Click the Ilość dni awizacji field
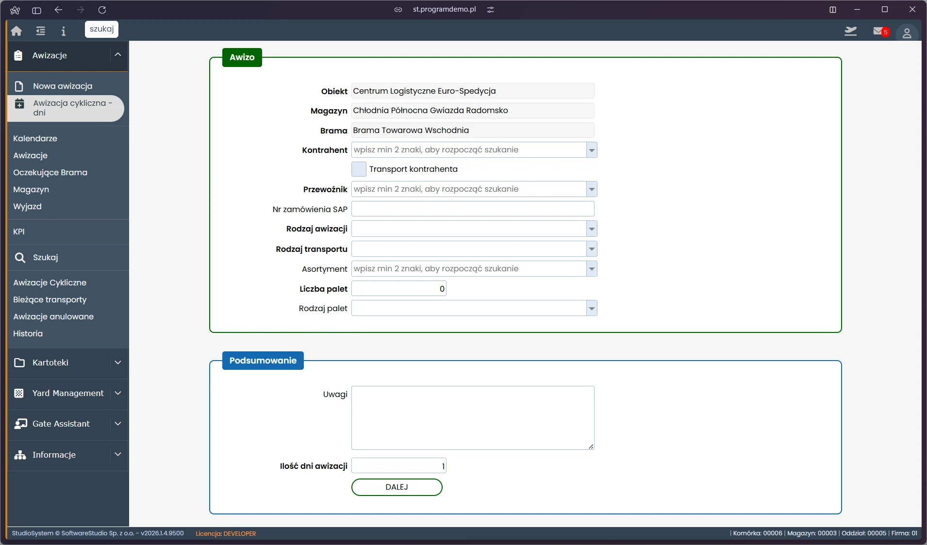This screenshot has width=927, height=545. point(398,466)
